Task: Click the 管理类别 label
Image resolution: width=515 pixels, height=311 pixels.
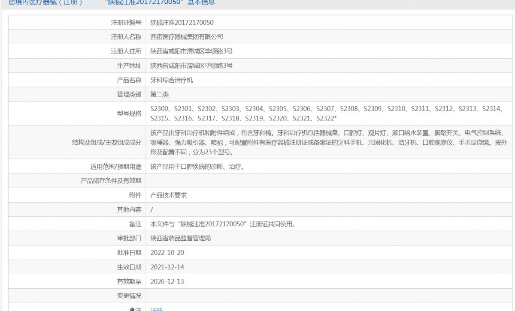Action: [129, 94]
